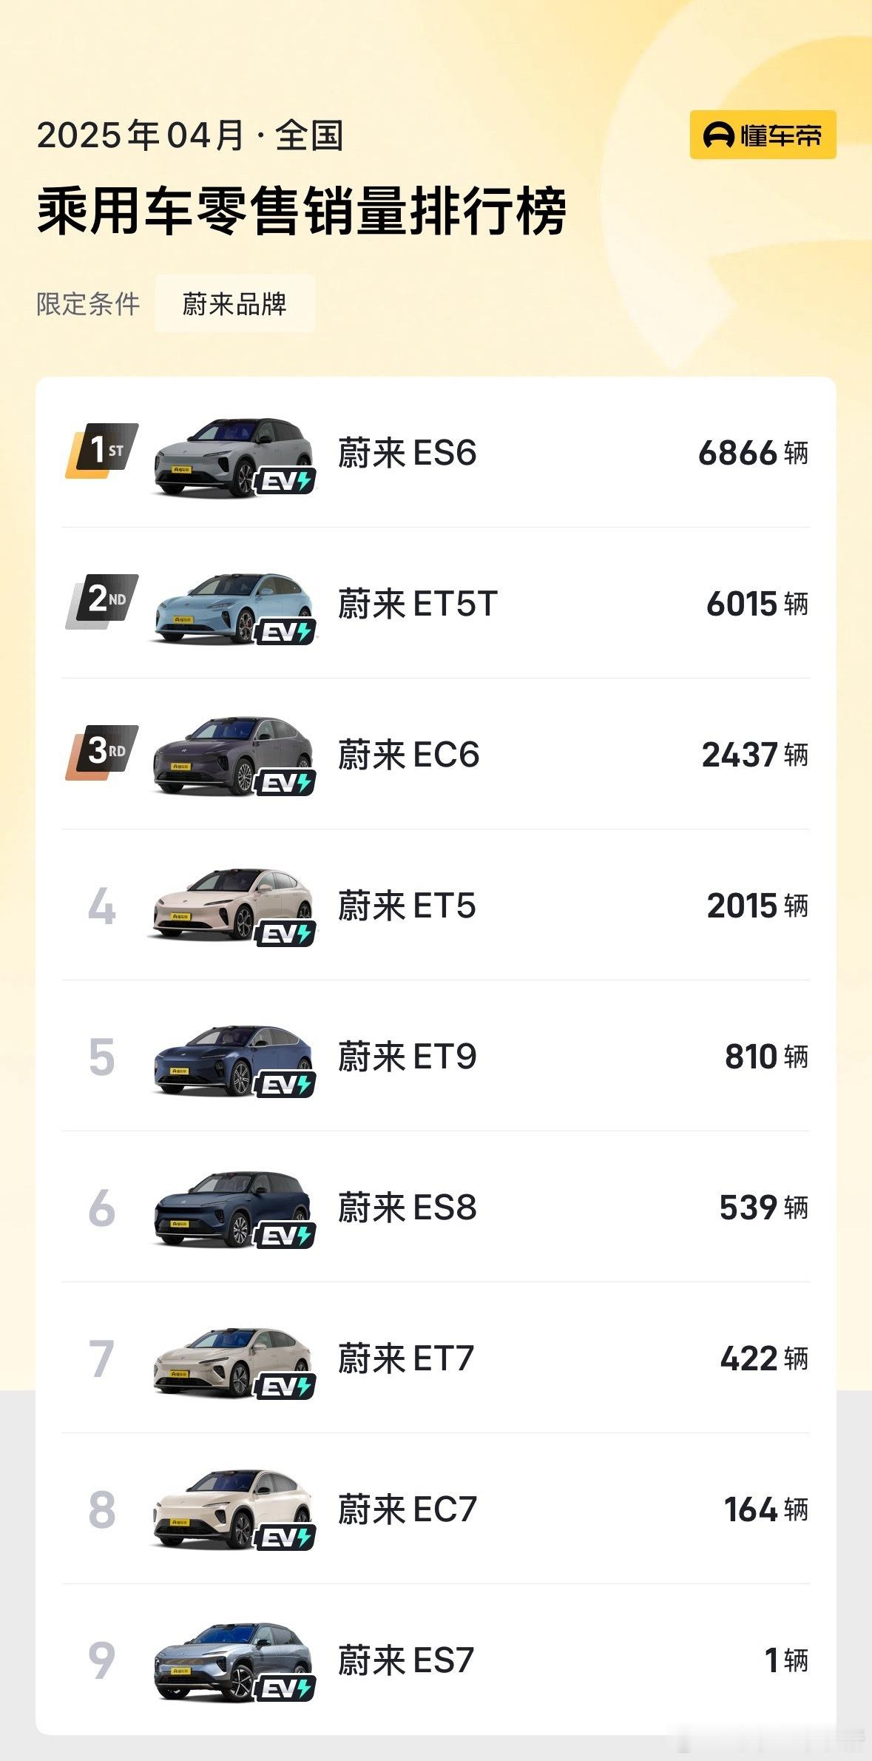
Task: Click the 6015 辆 sales figure
Action: click(x=757, y=604)
